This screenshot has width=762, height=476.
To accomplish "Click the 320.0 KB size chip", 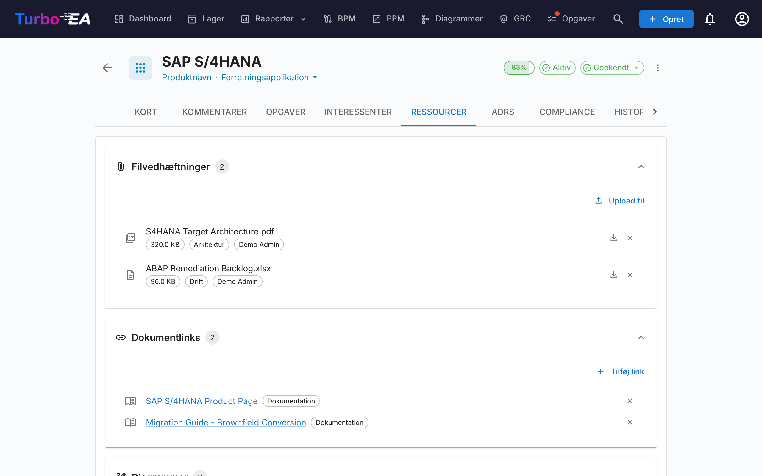I will [165, 245].
